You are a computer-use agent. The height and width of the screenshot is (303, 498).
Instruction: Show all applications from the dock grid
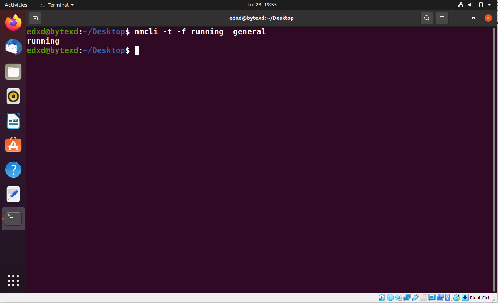pos(13,281)
